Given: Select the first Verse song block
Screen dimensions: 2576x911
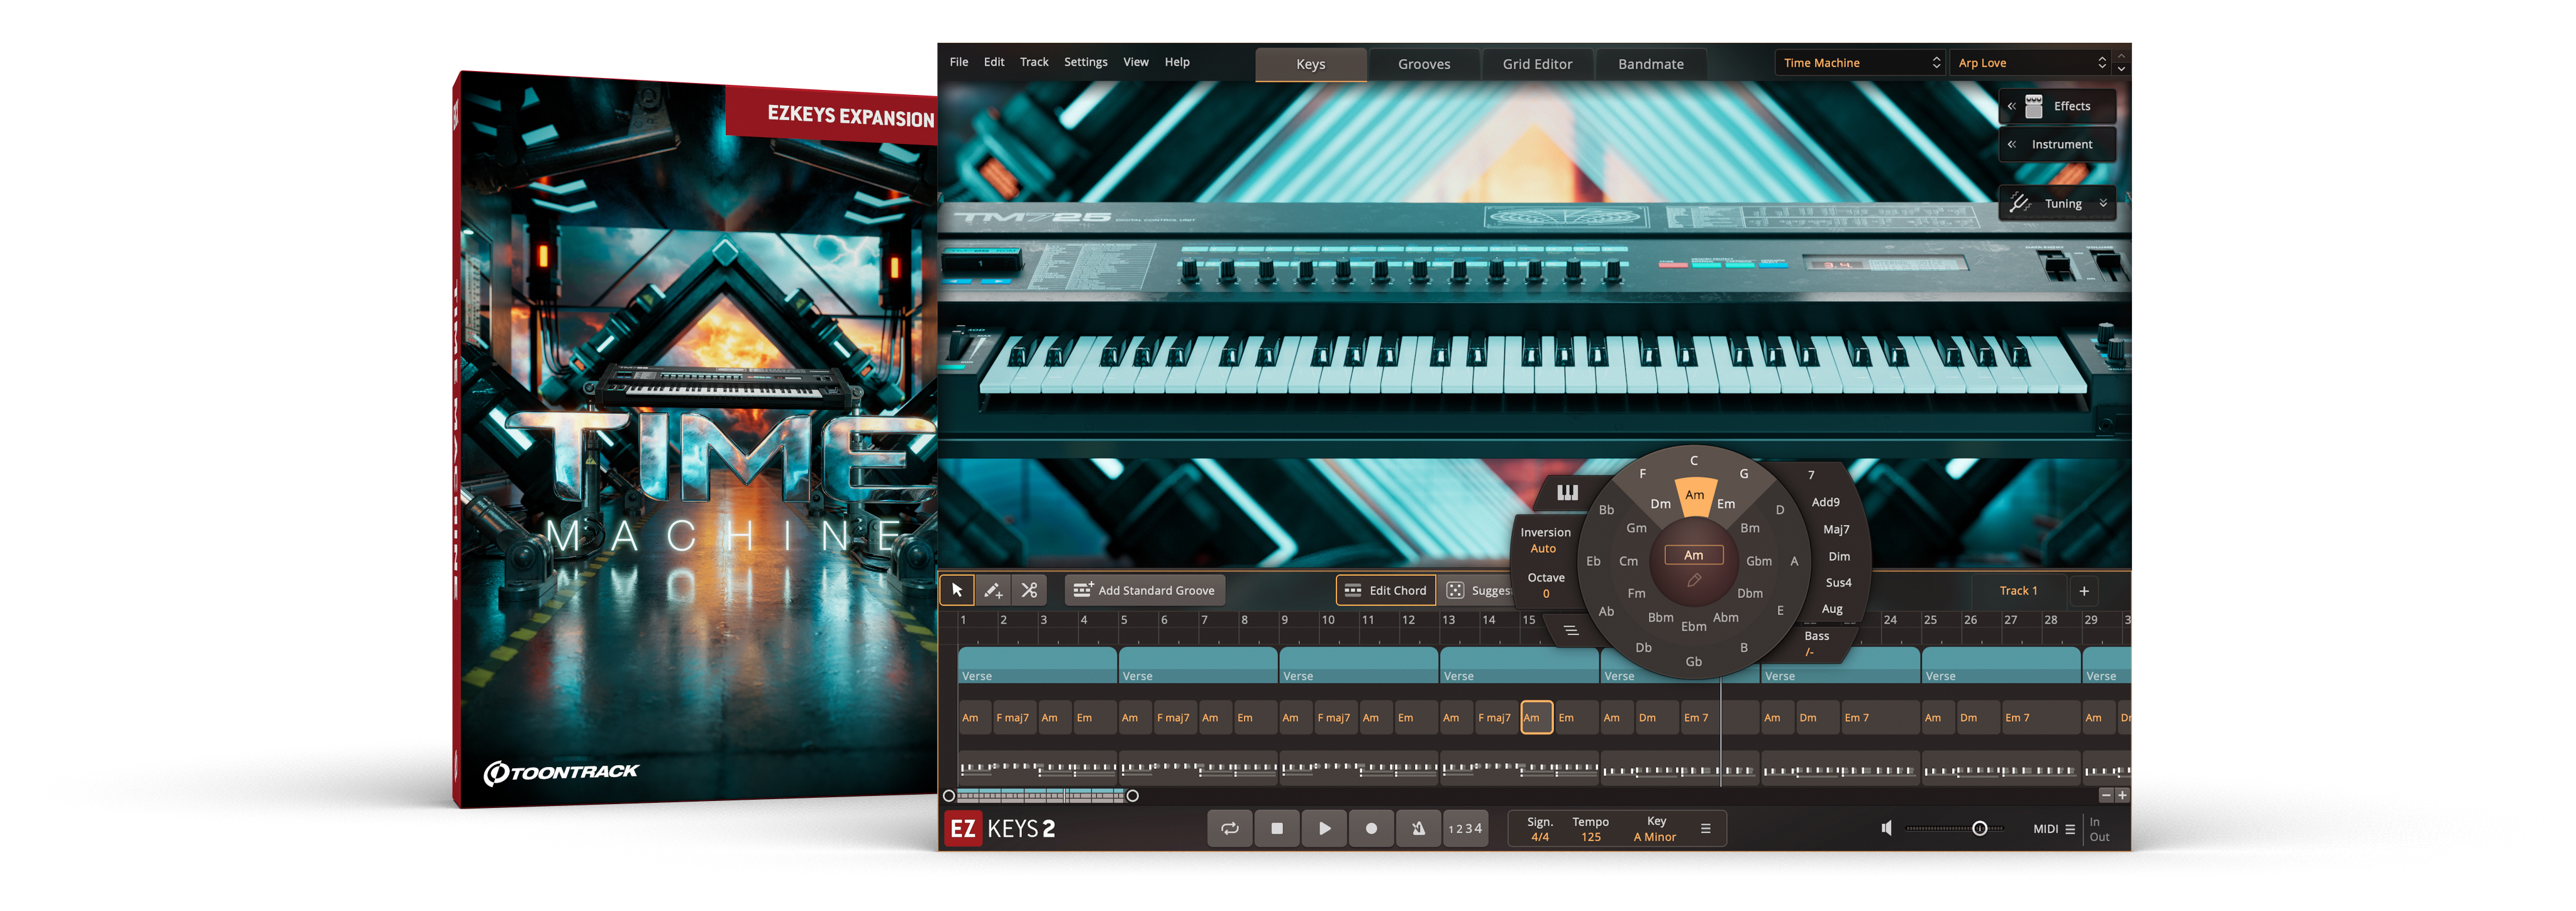Looking at the screenshot, I should coord(1037,666).
